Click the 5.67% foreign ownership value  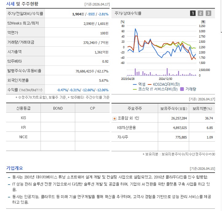[x=104, y=80]
